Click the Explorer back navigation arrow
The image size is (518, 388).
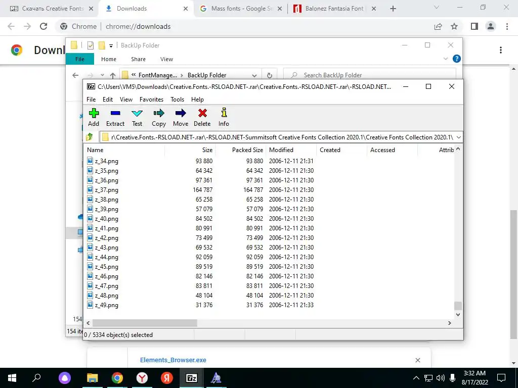click(75, 75)
